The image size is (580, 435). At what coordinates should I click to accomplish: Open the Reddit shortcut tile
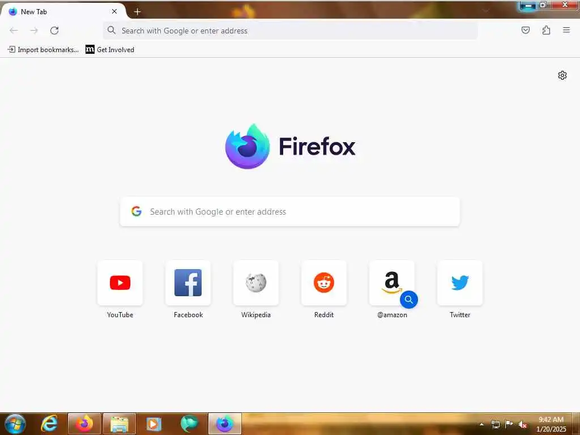point(324,283)
